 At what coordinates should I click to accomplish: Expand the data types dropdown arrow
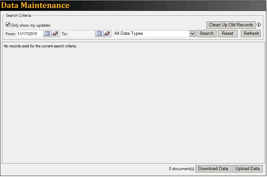(x=192, y=34)
